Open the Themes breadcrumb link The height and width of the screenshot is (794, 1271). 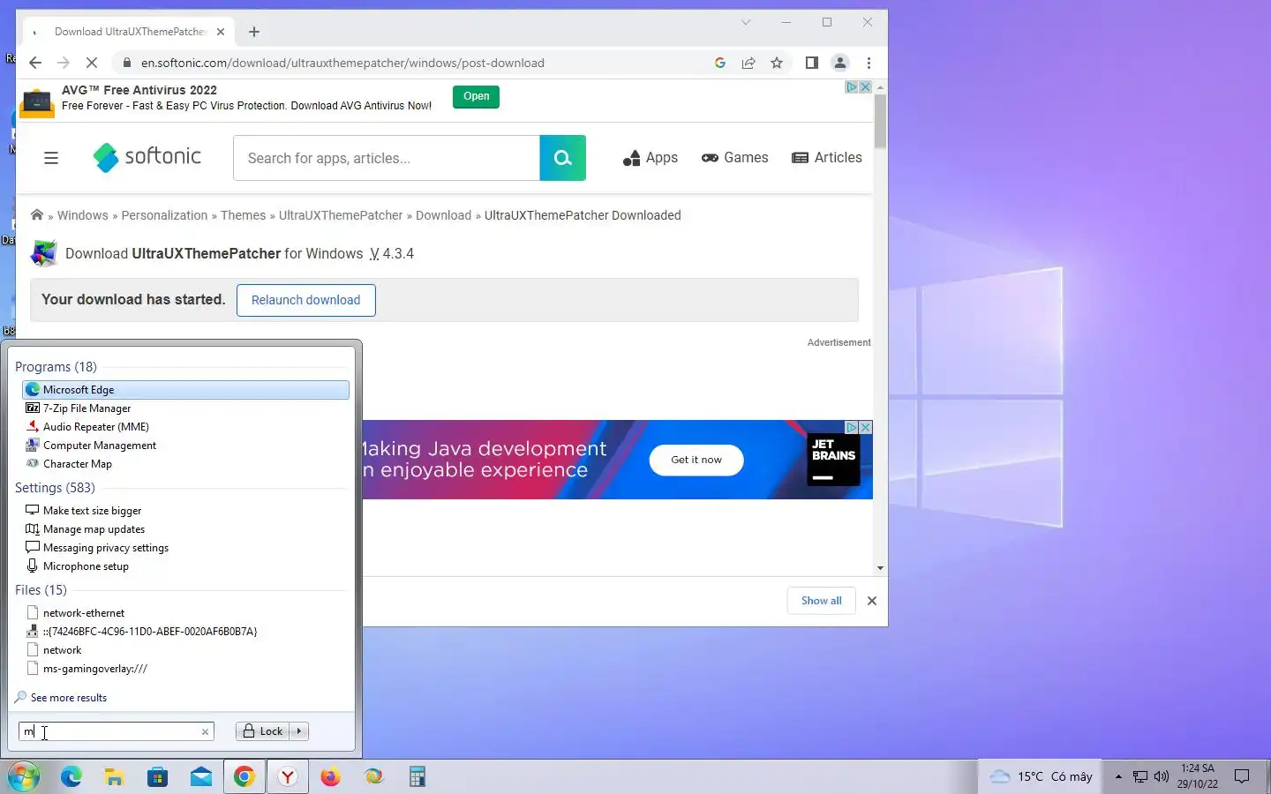(243, 215)
